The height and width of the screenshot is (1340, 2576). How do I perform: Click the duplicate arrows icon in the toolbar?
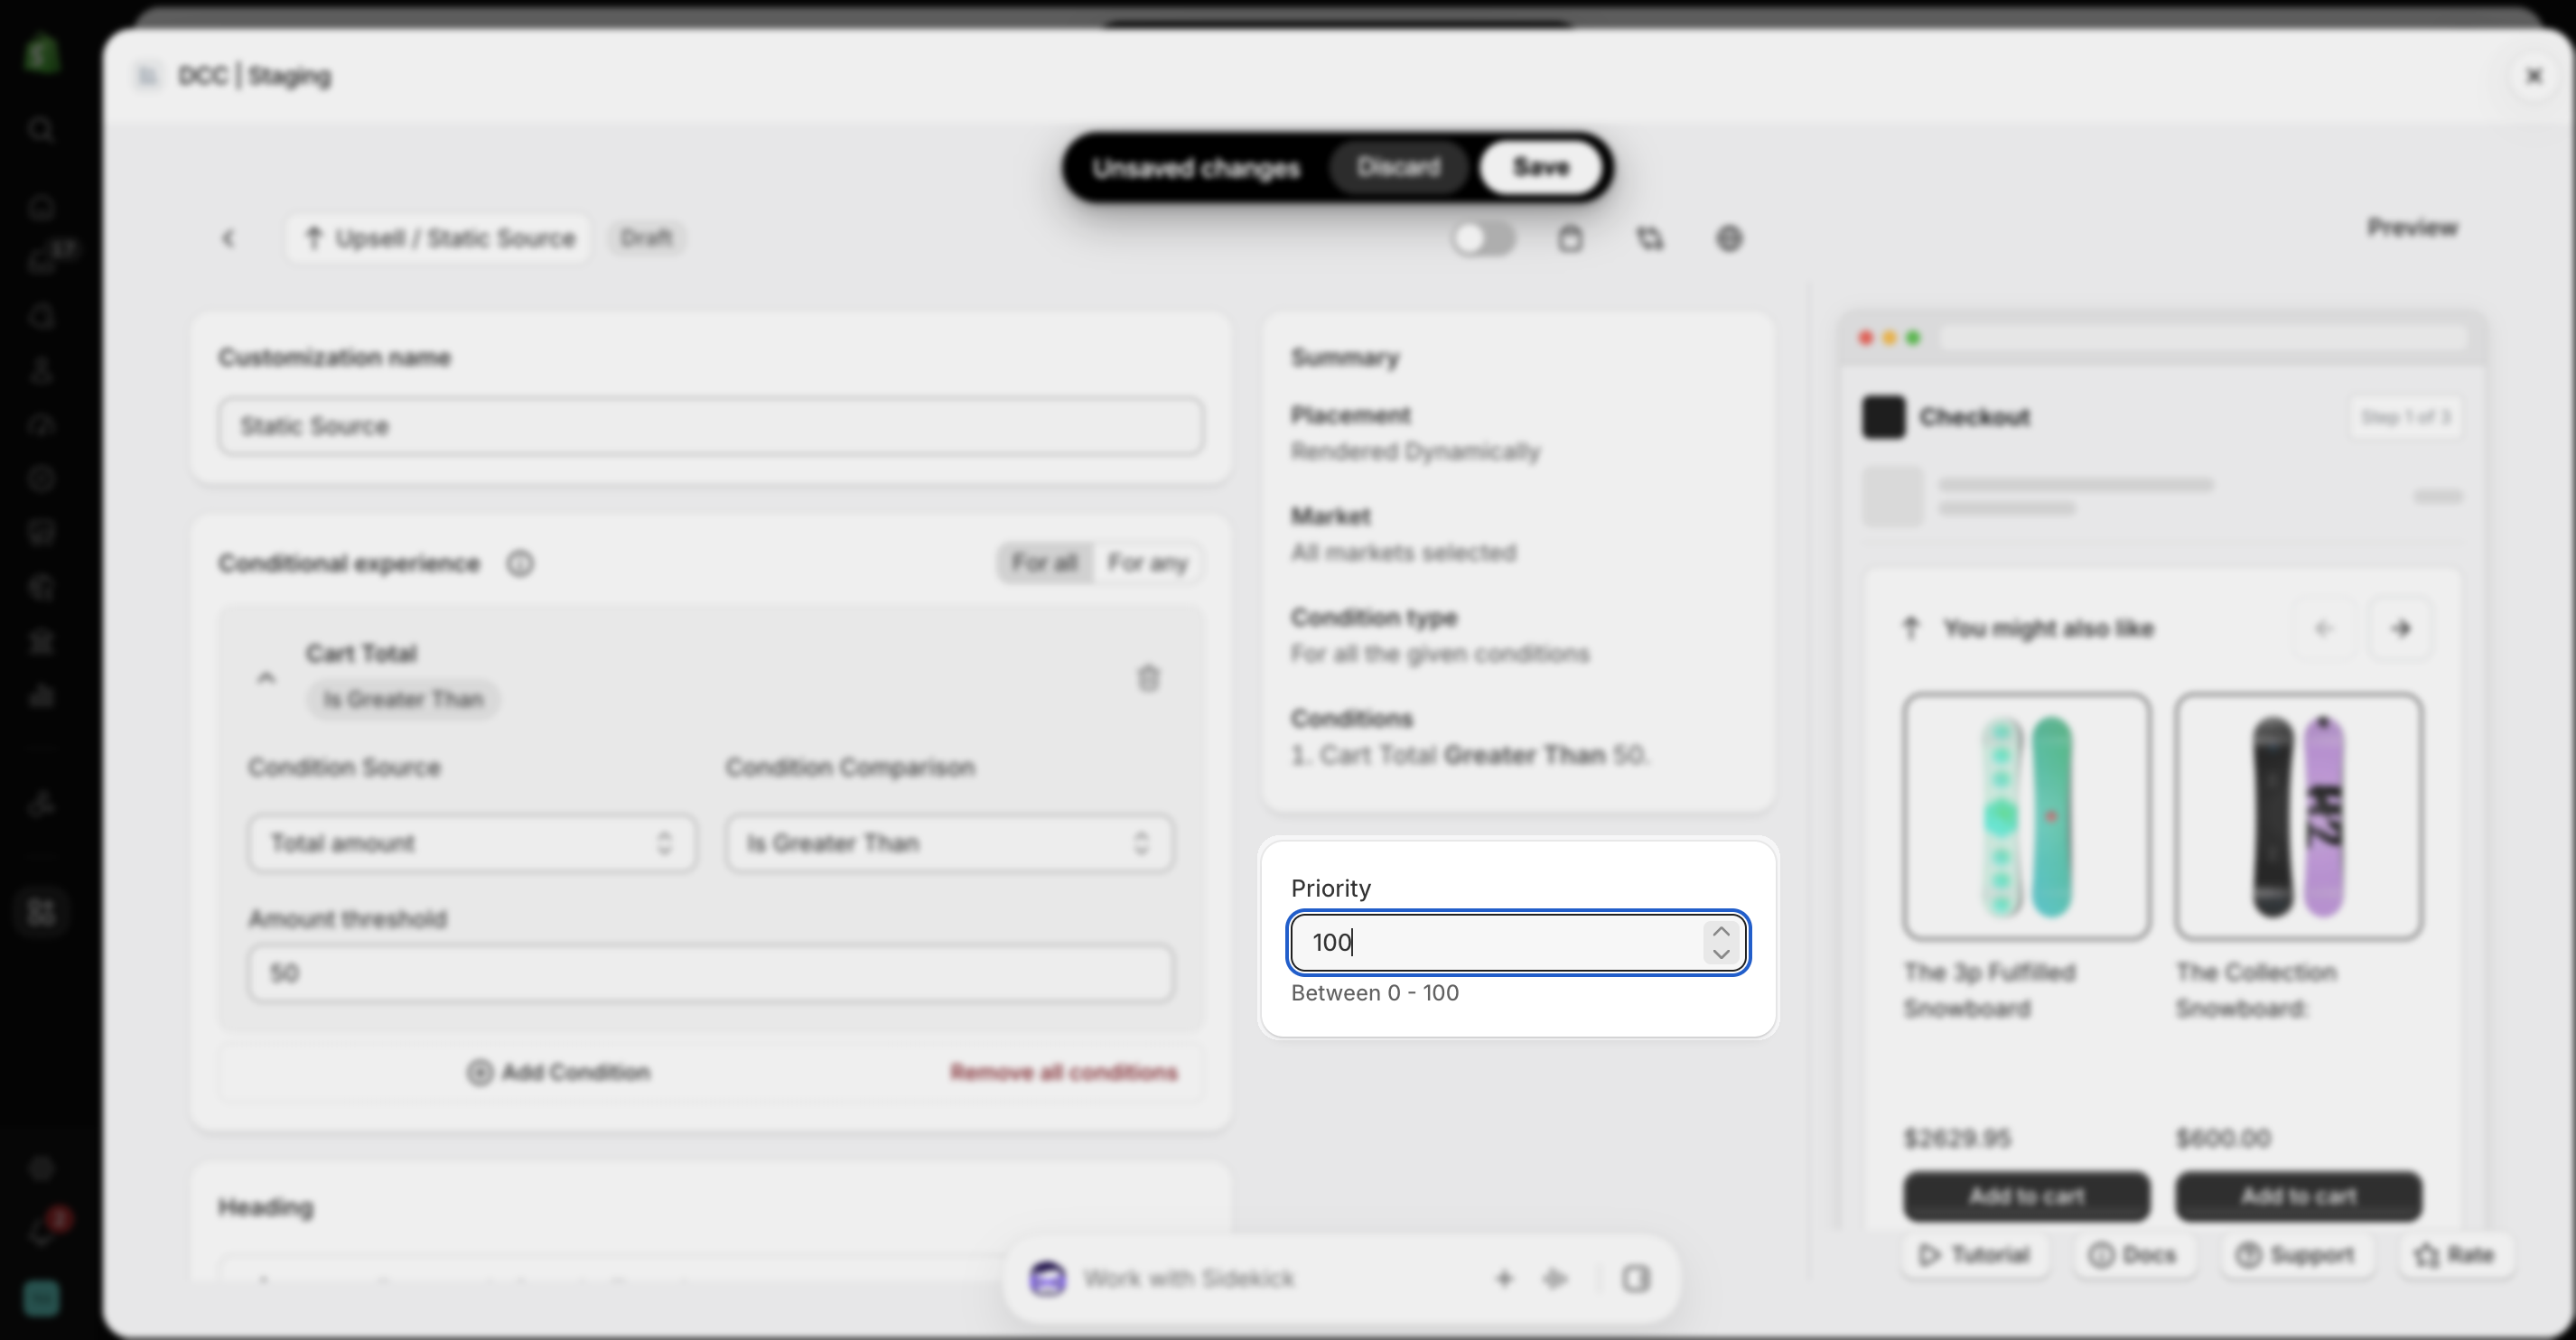coord(1650,239)
